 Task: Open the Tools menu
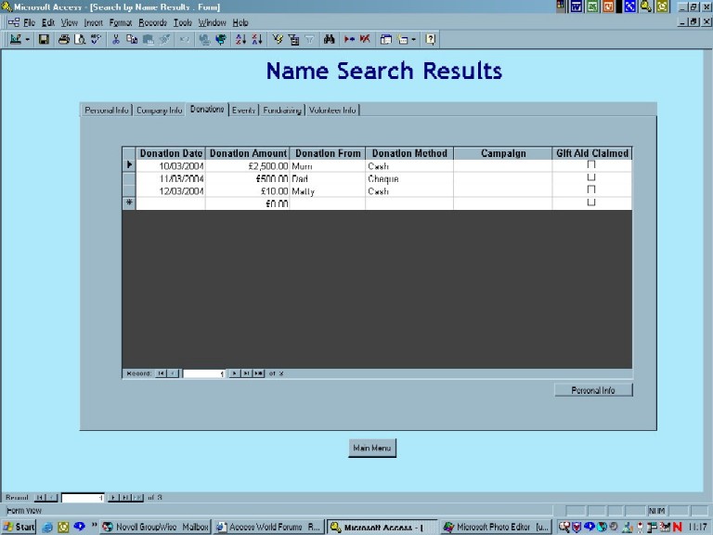183,22
